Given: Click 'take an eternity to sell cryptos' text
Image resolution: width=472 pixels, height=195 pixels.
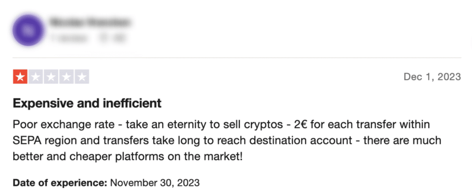Looking at the screenshot, I should pyautogui.click(x=205, y=124).
